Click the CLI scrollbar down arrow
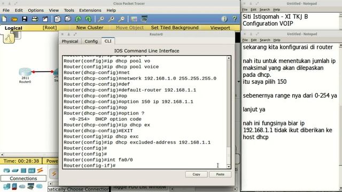This screenshot has height=192, width=342. coord(229,166)
